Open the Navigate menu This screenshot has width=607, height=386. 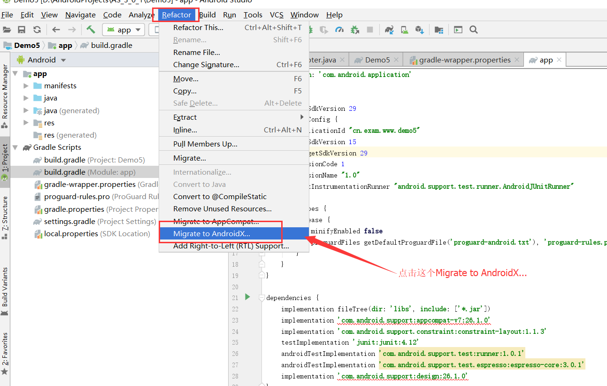click(80, 15)
